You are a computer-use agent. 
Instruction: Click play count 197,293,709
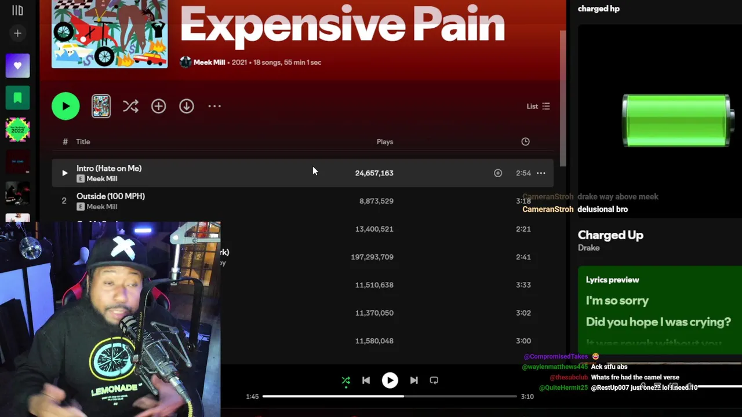coord(372,257)
